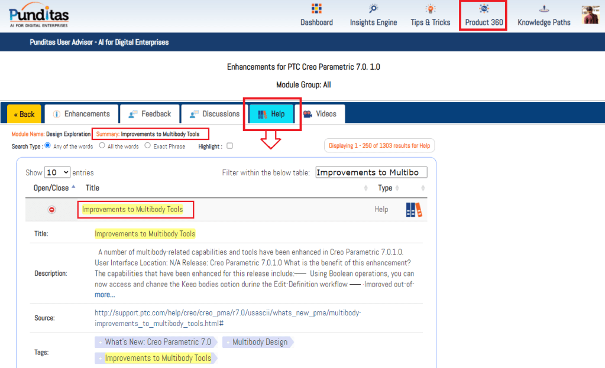Screen dimensions: 605x368
Task: Switch to the Videos tab
Action: (320, 114)
